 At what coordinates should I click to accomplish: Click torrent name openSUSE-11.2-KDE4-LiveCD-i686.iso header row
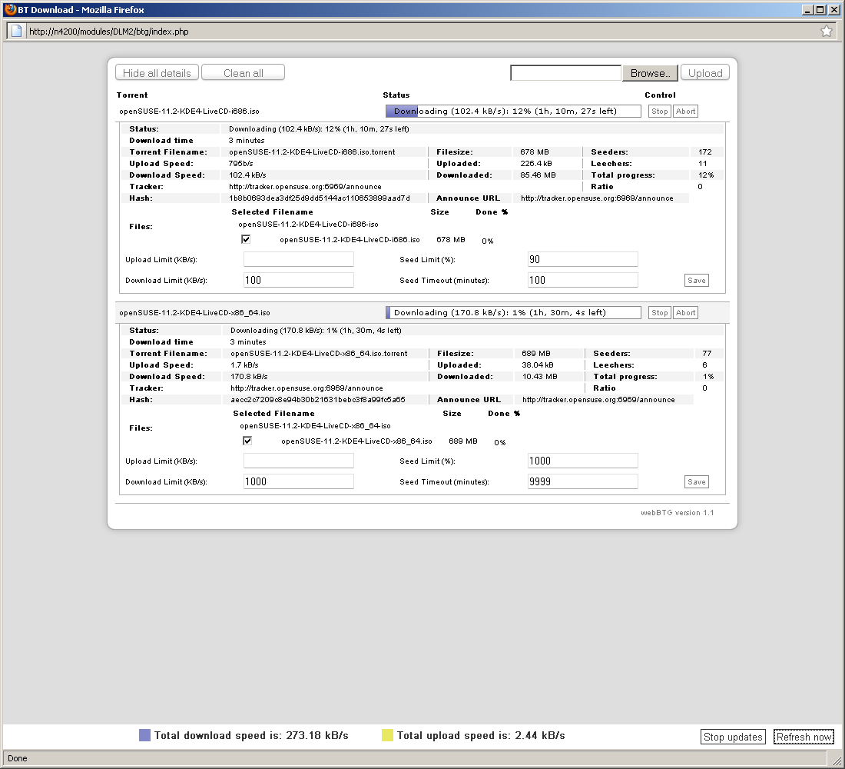189,112
